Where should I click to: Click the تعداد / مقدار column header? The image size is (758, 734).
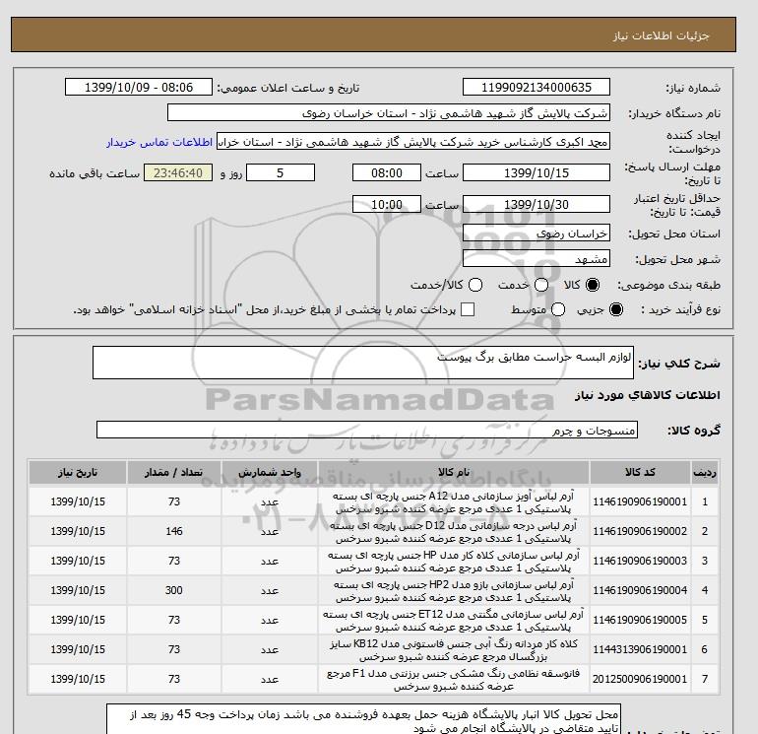point(174,472)
